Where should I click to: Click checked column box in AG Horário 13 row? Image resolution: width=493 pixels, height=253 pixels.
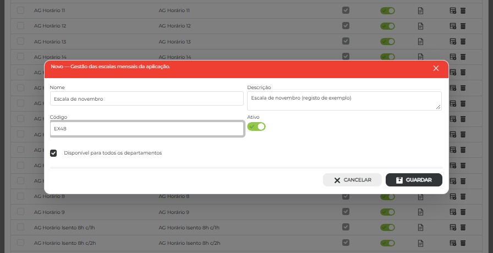346,41
